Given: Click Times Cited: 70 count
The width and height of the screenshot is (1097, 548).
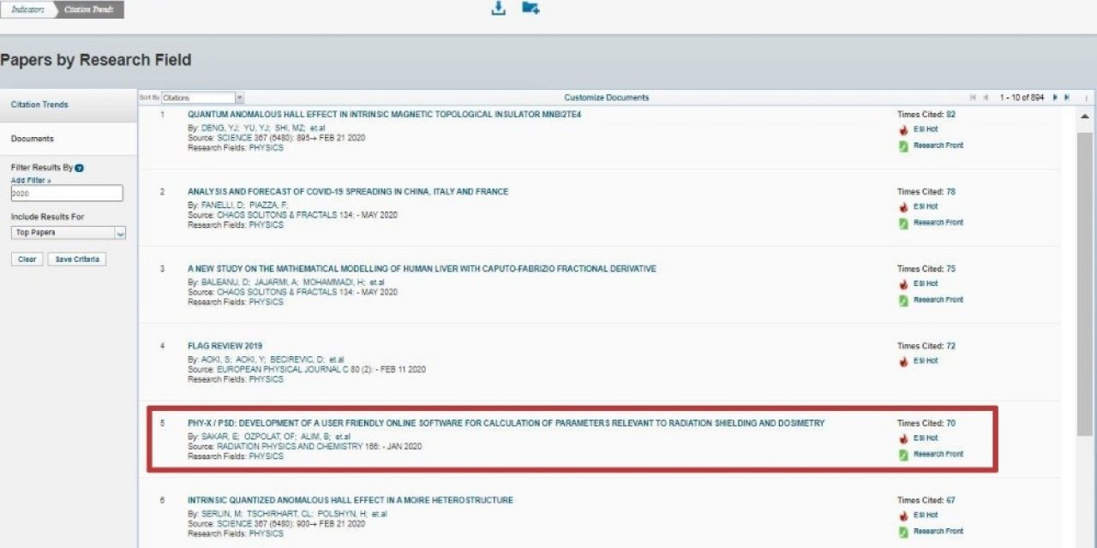Looking at the screenshot, I should tap(926, 423).
